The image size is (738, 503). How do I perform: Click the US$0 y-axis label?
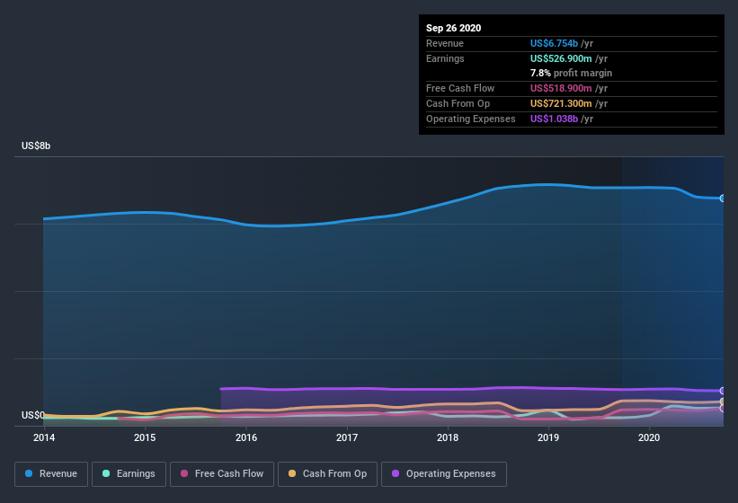pos(33,415)
